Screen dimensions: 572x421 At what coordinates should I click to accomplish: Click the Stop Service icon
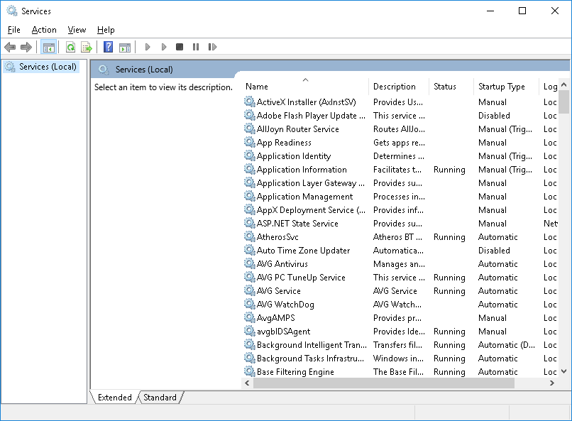pos(180,47)
